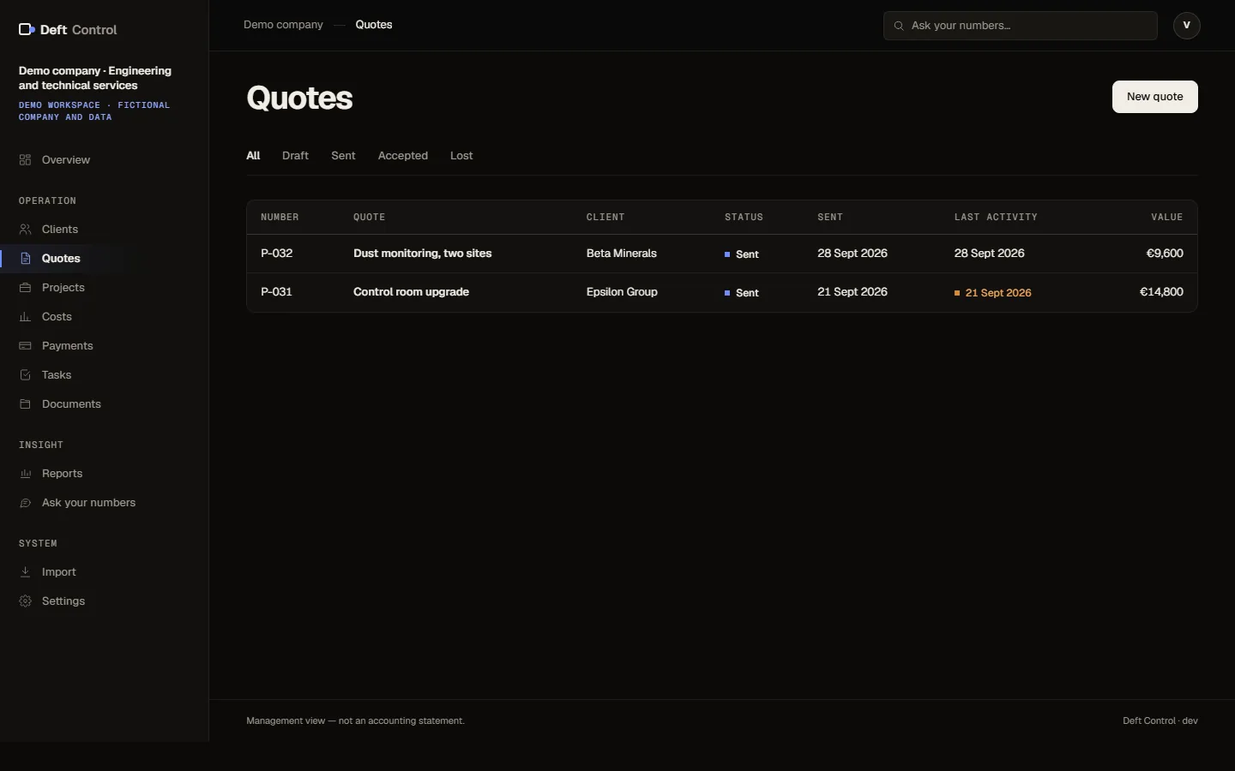1235x771 pixels.
Task: Open the Payments card icon
Action: 25,346
